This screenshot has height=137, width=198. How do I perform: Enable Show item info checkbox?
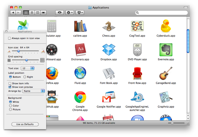pyautogui.click(x=10, y=83)
